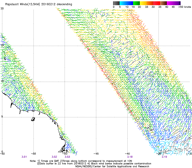Click the purple overpass time '3:51'
This screenshot has height=168, width=192.
coord(24,157)
